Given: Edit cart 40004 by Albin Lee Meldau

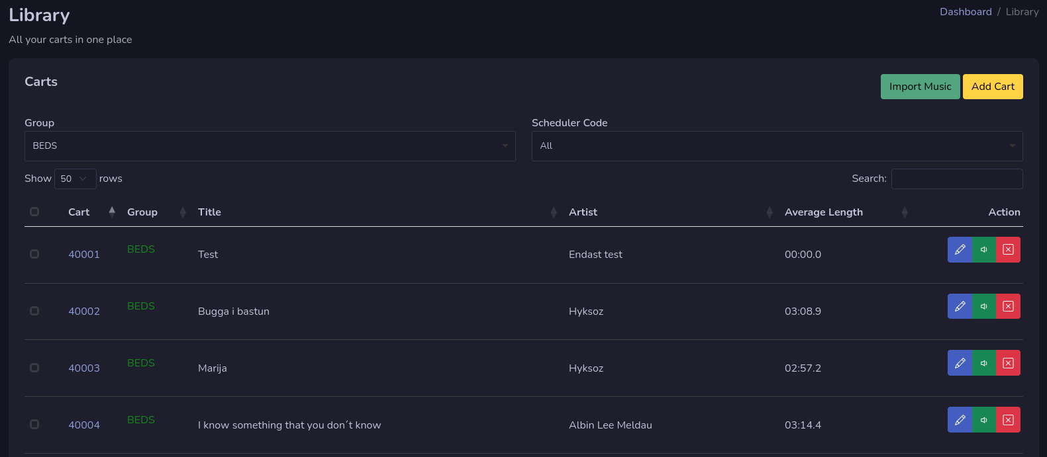Looking at the screenshot, I should pos(960,420).
